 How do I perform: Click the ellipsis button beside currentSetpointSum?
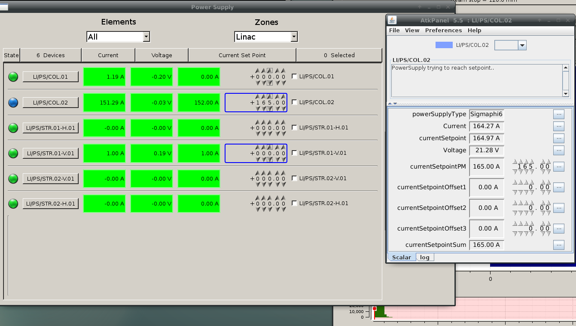click(558, 245)
